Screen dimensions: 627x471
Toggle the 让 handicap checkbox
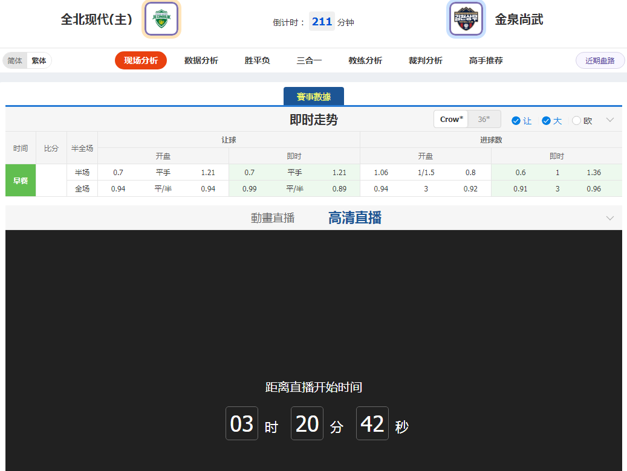pyautogui.click(x=516, y=121)
